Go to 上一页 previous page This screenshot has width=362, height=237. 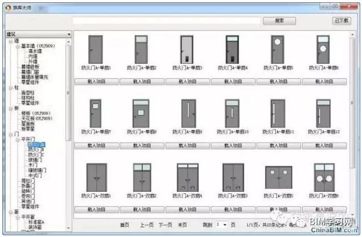point(147,225)
